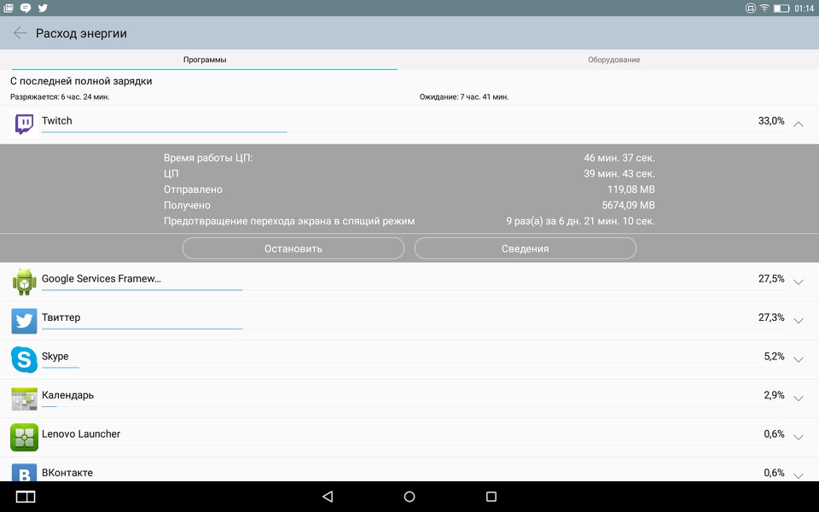The height and width of the screenshot is (512, 819).
Task: Tap the Android back triangle button
Action: [x=328, y=497]
